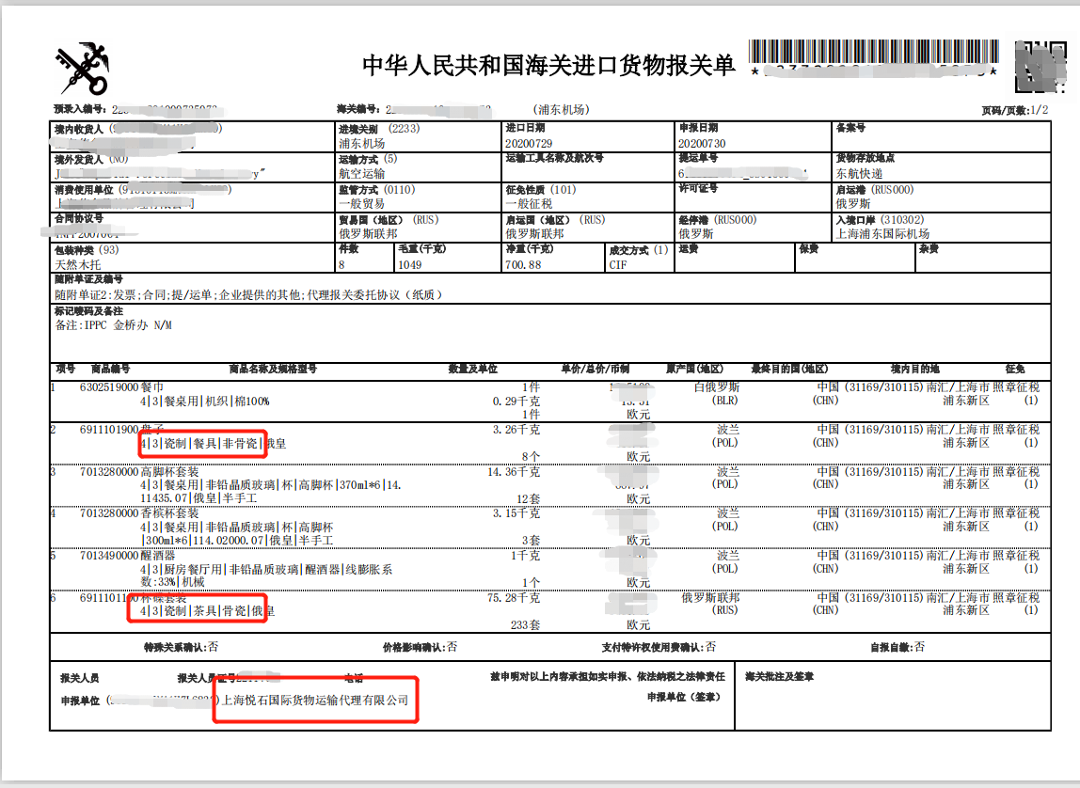Click item name 高脚杯套装 in row 3
Viewport: 1080px width, 788px height.
pos(169,471)
